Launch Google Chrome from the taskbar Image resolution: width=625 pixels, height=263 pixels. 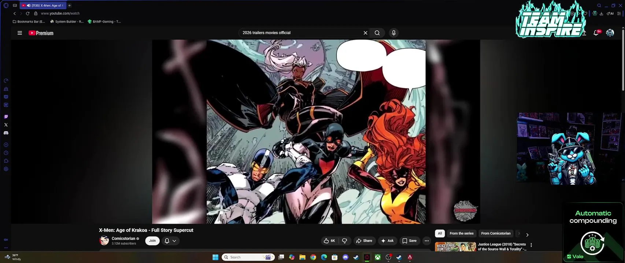[313, 257]
